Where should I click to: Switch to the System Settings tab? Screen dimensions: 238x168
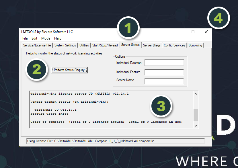(65, 45)
